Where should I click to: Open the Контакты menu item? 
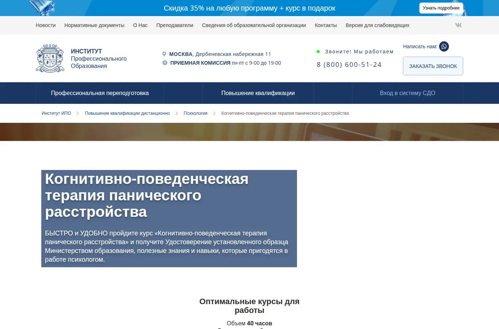pyautogui.click(x=326, y=25)
